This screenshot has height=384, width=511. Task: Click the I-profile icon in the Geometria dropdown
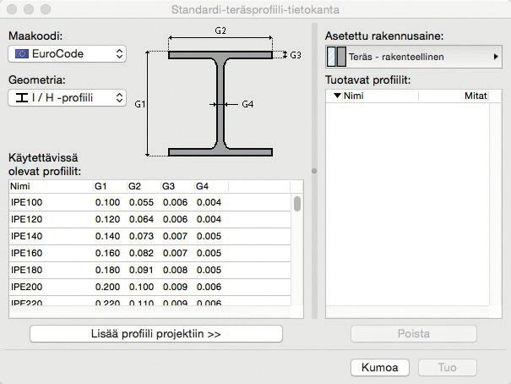coord(22,98)
